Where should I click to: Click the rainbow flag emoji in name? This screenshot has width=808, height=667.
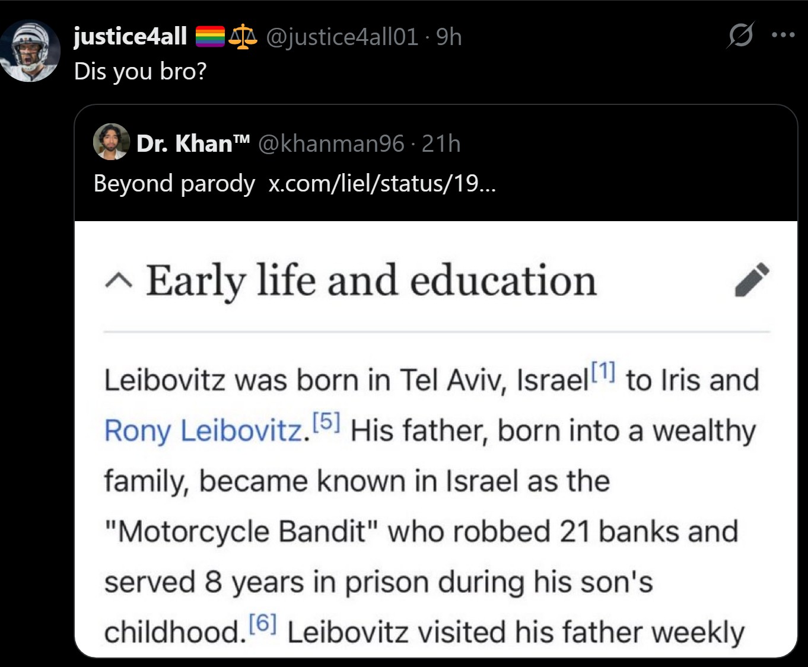[210, 37]
